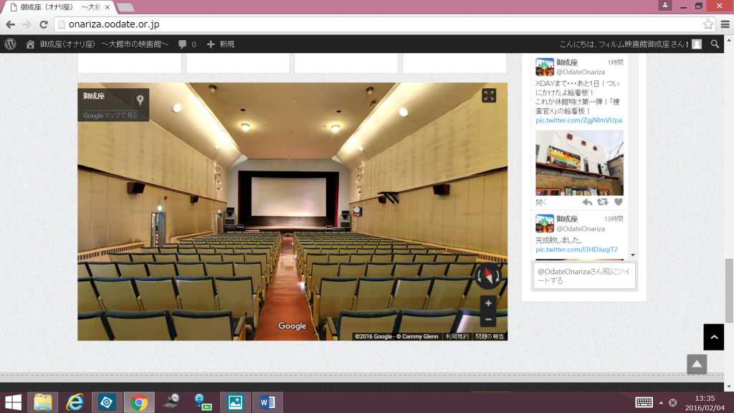The height and width of the screenshot is (413, 734).
Task: Click the 'Google マップで見る' link
Action: 110,115
